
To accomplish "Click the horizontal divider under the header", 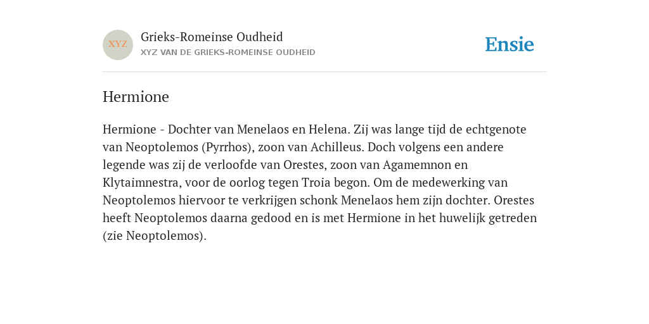I will 324,72.
